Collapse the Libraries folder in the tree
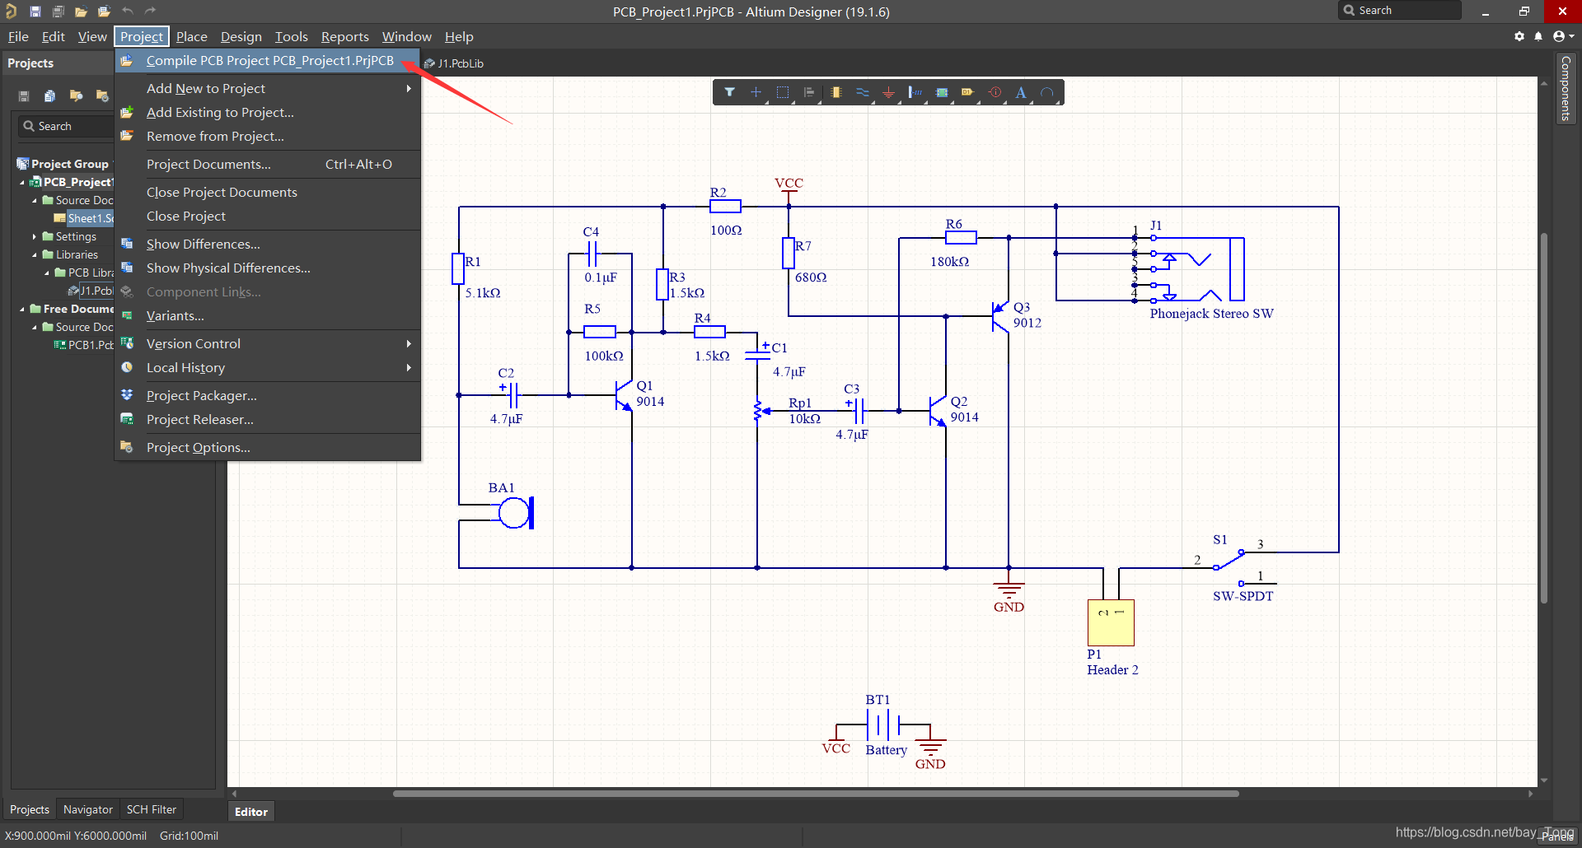 [35, 254]
